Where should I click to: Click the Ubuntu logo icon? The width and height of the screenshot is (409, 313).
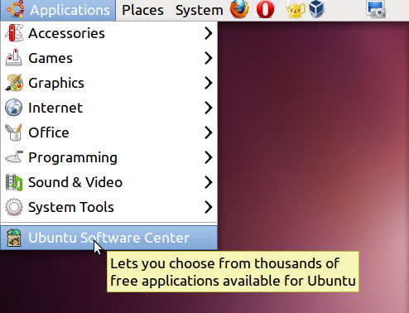tap(16, 9)
